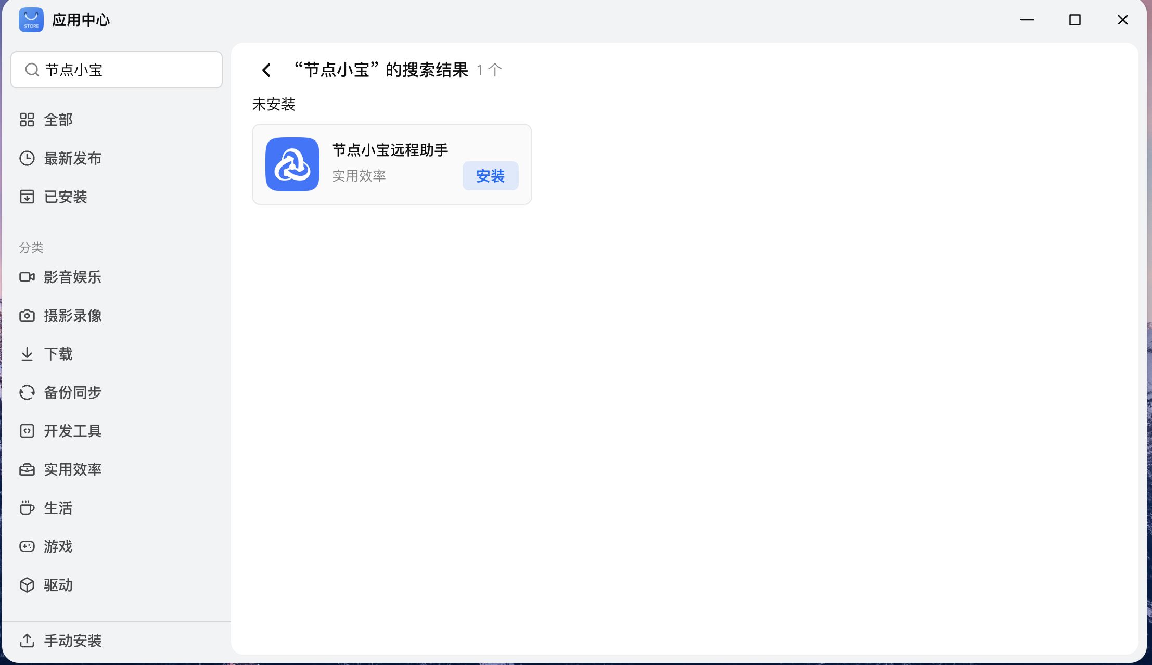Click the 驱动 cube icon
Screen dimensions: 1152x665
27,585
